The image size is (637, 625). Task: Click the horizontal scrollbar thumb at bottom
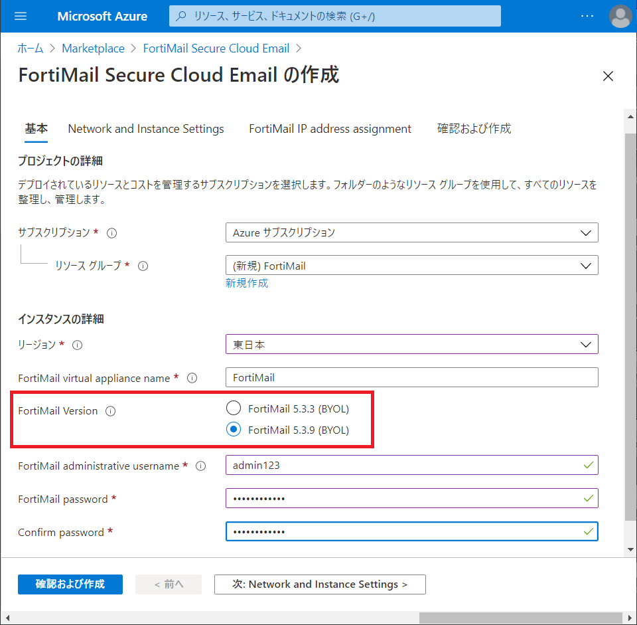(x=520, y=618)
